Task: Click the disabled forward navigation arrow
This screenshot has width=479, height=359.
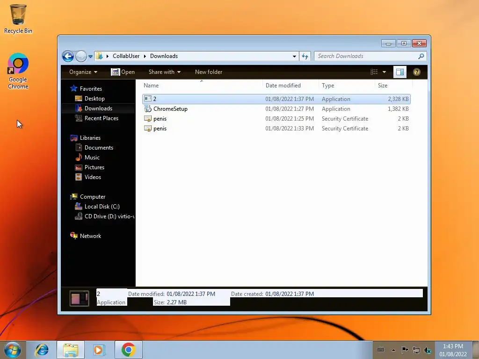Action: click(x=81, y=56)
